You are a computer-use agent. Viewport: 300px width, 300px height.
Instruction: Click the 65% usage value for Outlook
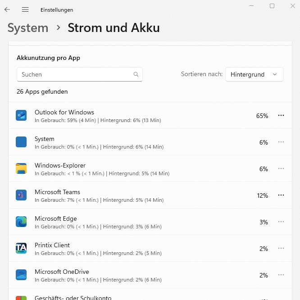click(262, 116)
